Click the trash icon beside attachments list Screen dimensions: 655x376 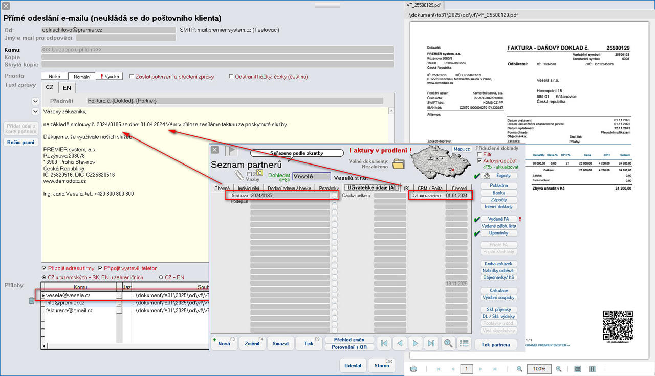point(31,301)
